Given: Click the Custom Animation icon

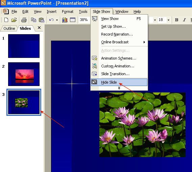Looking at the screenshot, I should (x=95, y=66).
